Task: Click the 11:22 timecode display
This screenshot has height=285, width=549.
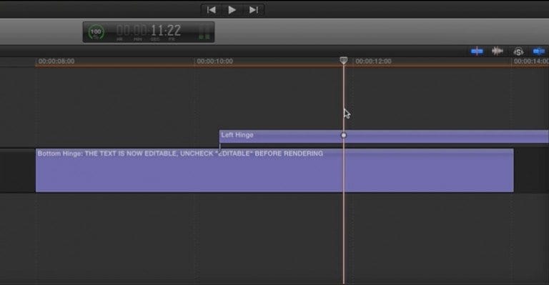Action: coord(149,31)
